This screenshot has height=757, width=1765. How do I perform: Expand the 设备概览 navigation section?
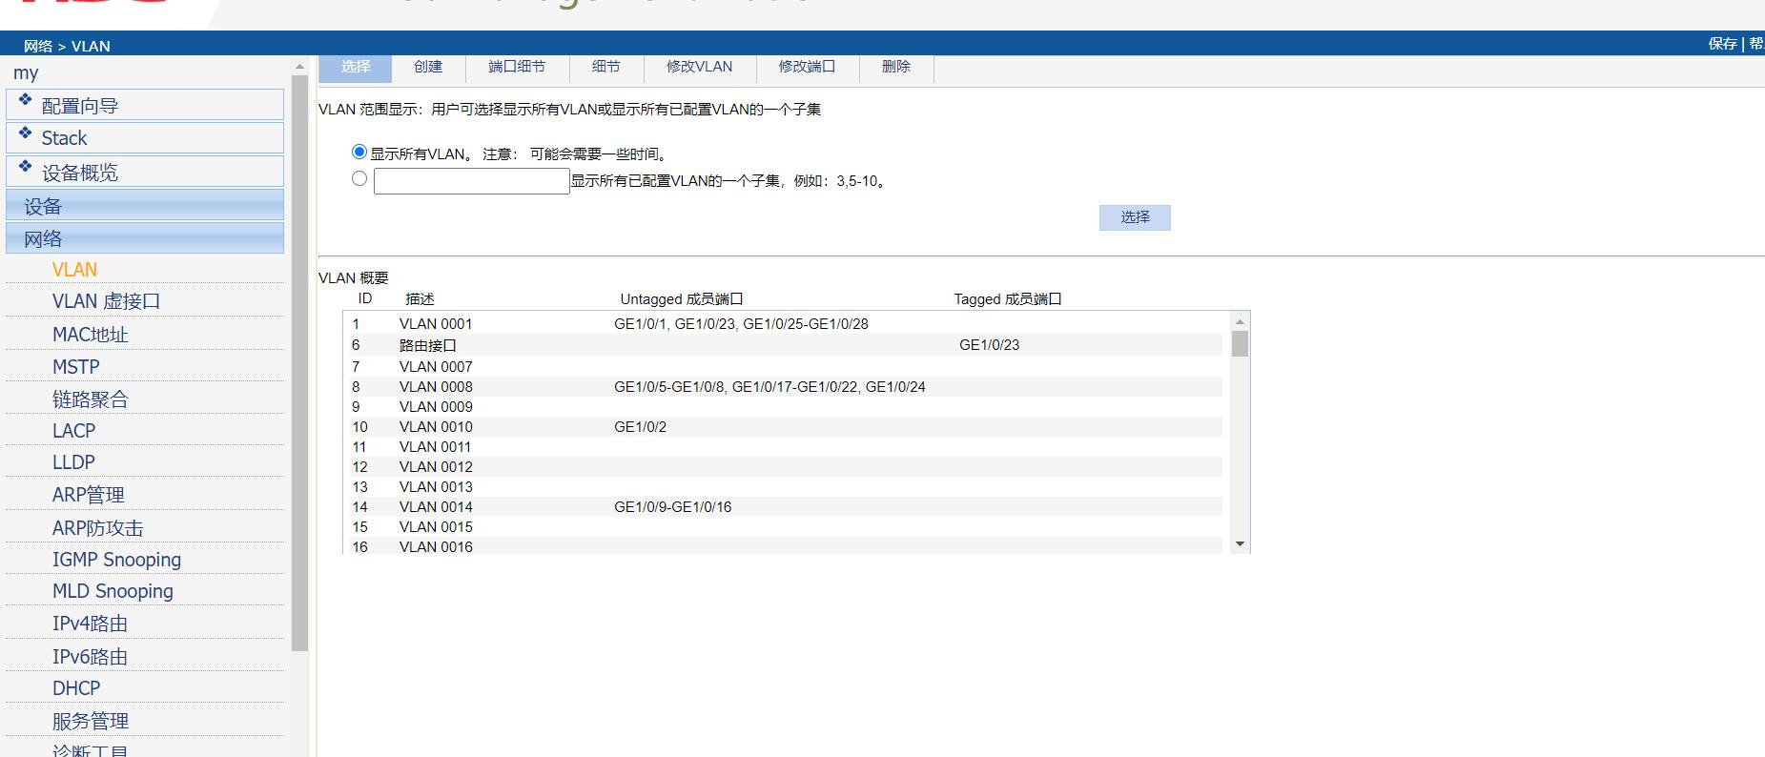tap(145, 172)
